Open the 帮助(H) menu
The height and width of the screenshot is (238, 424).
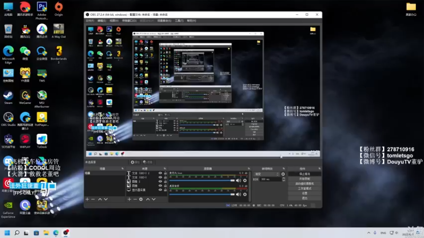click(x=191, y=21)
